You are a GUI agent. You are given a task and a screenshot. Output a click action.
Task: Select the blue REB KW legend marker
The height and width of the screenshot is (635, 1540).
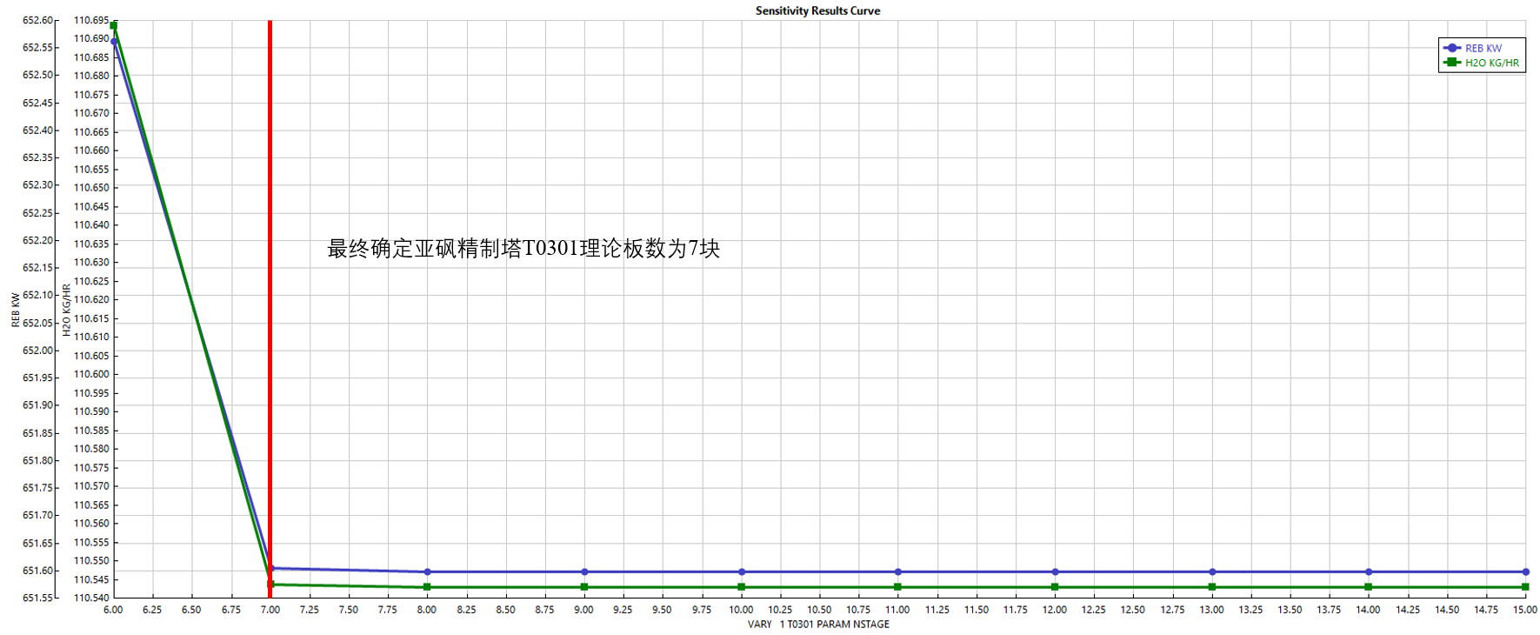(1452, 49)
